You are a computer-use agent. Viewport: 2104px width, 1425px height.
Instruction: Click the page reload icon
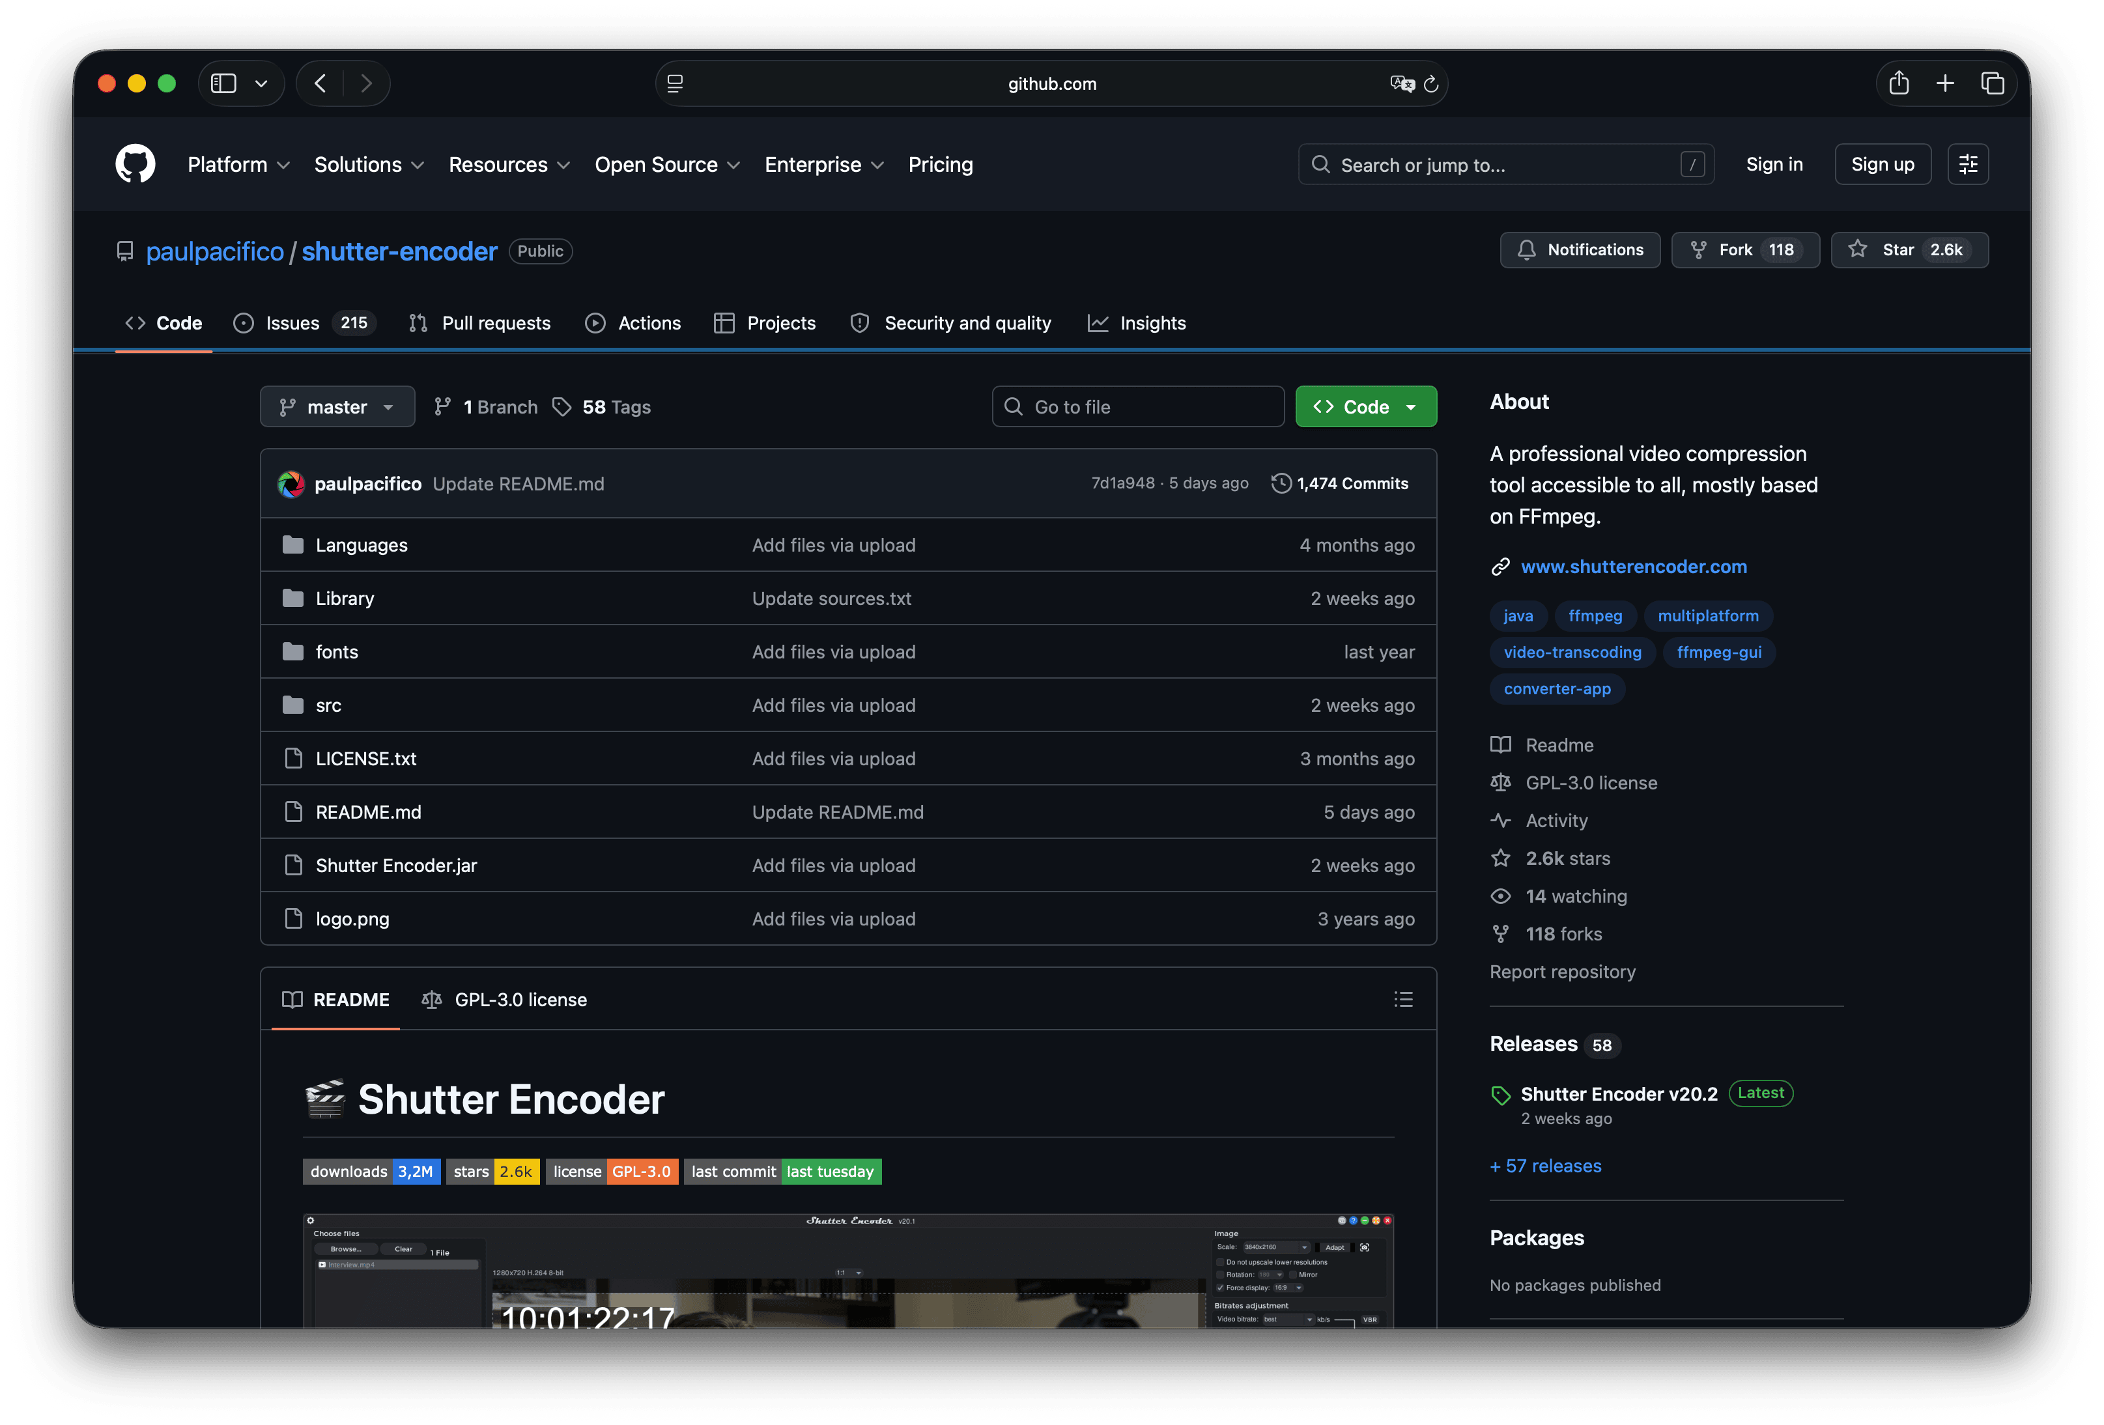(x=1430, y=83)
